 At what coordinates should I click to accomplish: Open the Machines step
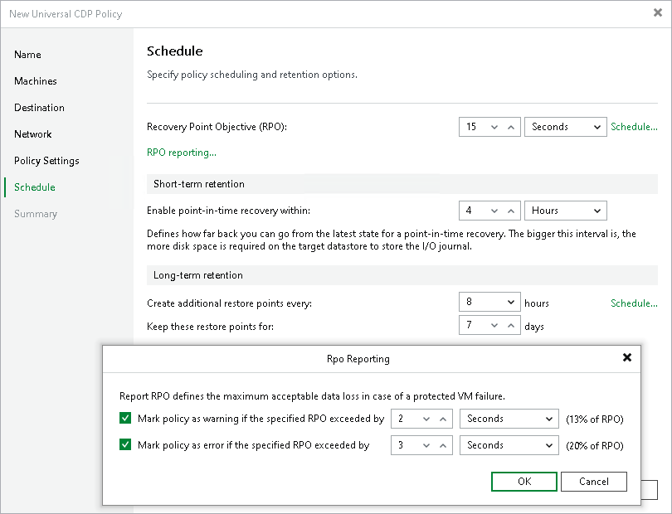click(36, 81)
